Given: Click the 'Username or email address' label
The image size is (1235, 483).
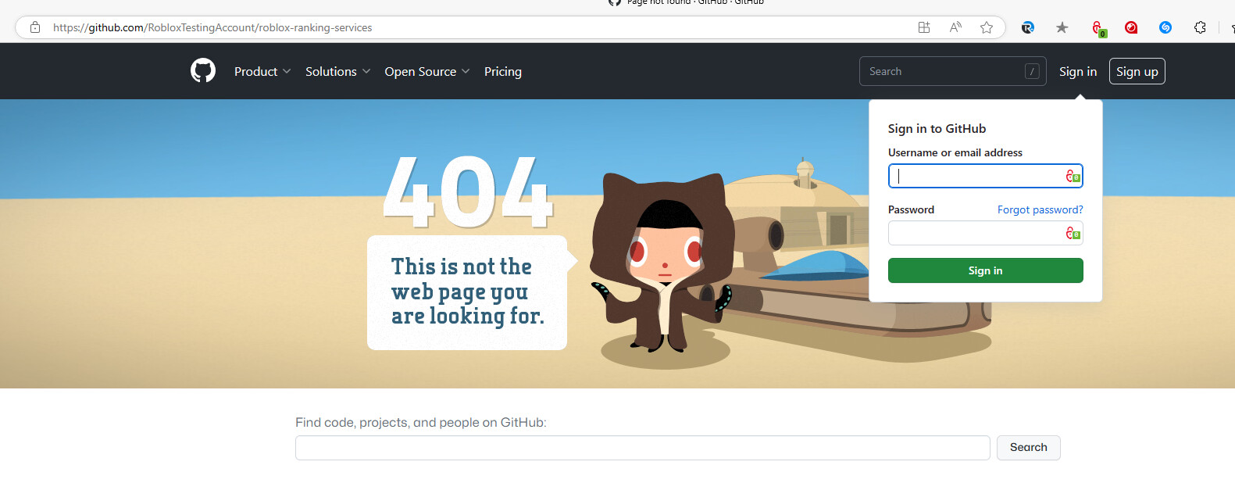Looking at the screenshot, I should click(955, 152).
